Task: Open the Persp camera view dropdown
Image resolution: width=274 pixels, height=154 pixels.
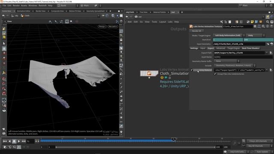Action: [x=102, y=27]
